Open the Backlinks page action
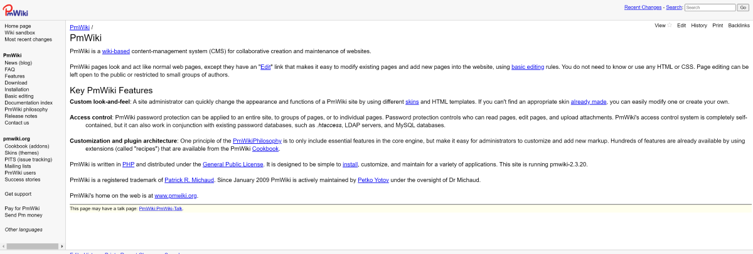This screenshot has width=753, height=254. pos(739,26)
